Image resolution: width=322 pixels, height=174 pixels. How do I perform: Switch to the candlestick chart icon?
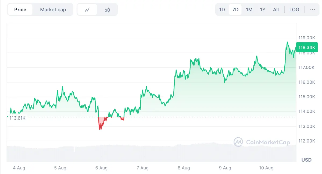coord(108,9)
